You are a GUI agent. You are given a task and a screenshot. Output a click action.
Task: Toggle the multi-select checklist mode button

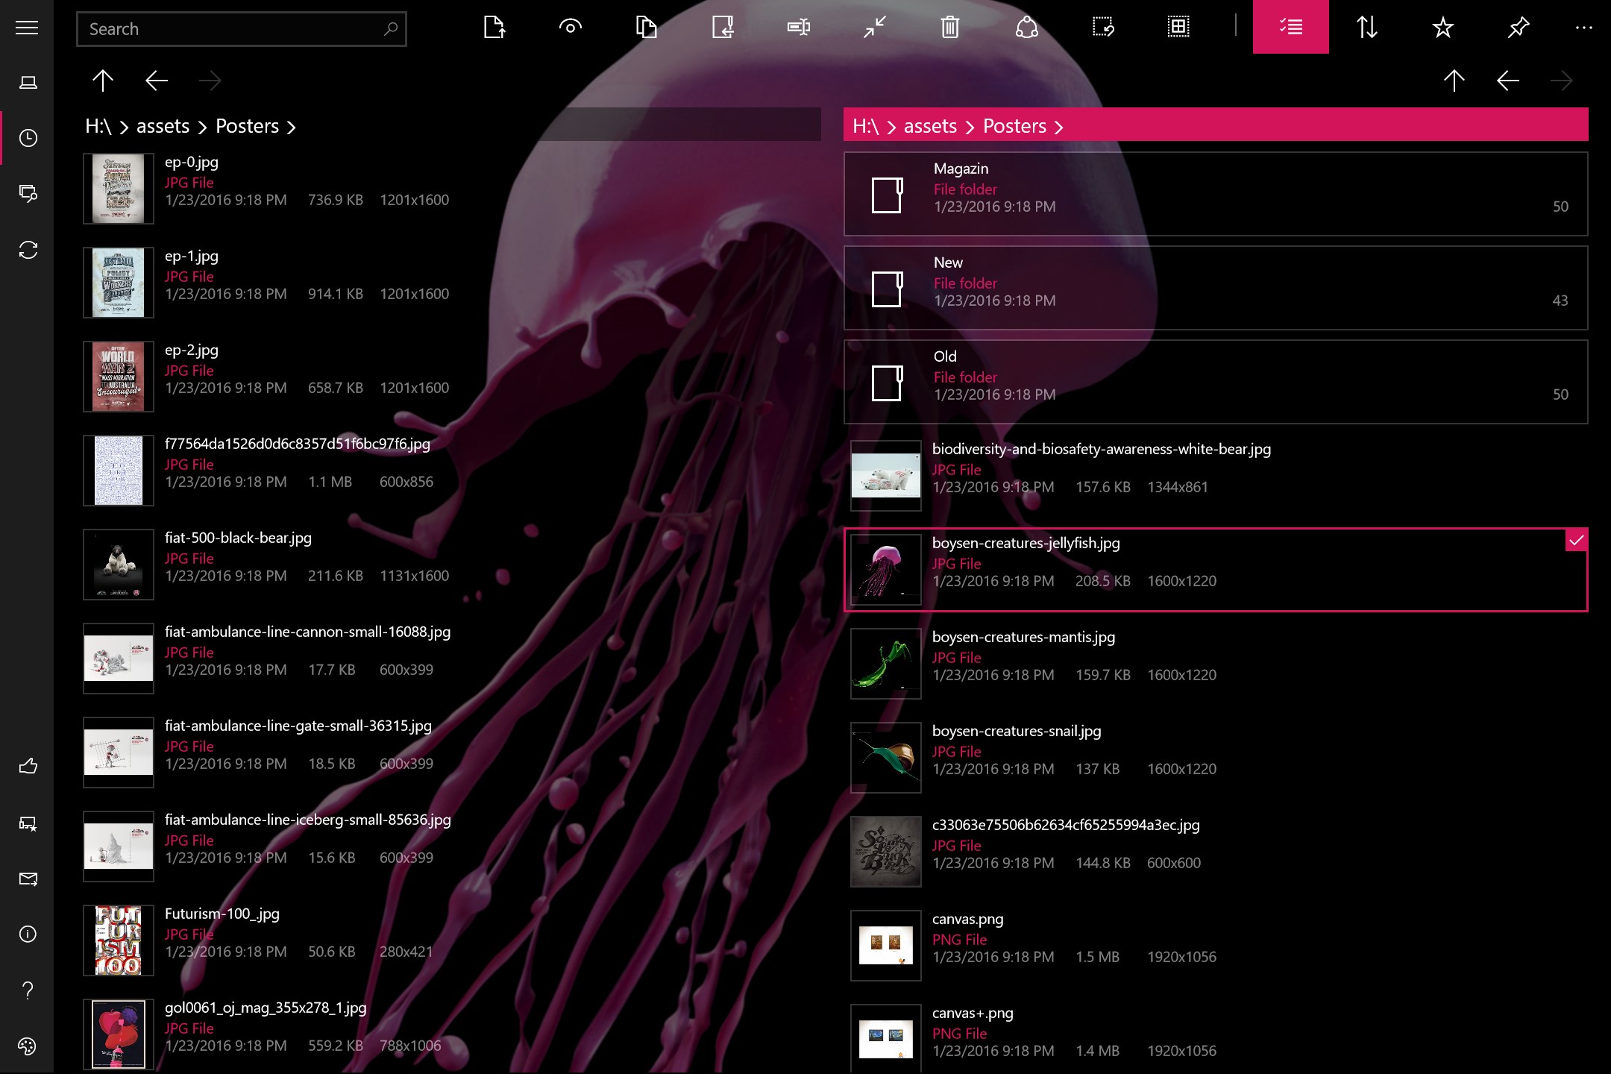pos(1290,28)
